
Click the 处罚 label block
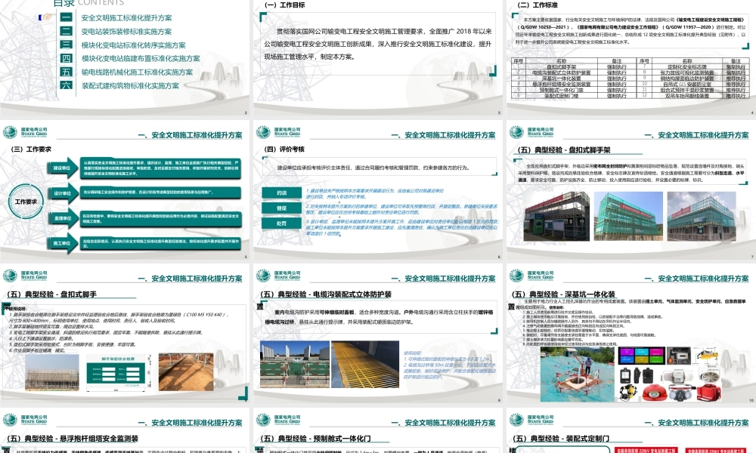click(x=281, y=223)
